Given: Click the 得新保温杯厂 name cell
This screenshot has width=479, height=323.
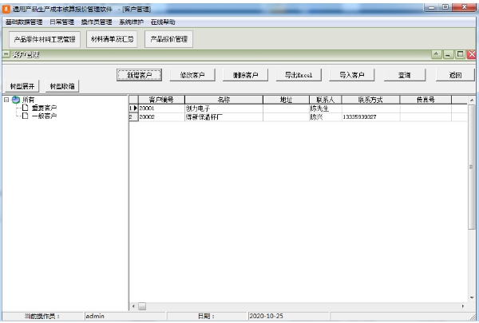Looking at the screenshot, I should [224, 117].
